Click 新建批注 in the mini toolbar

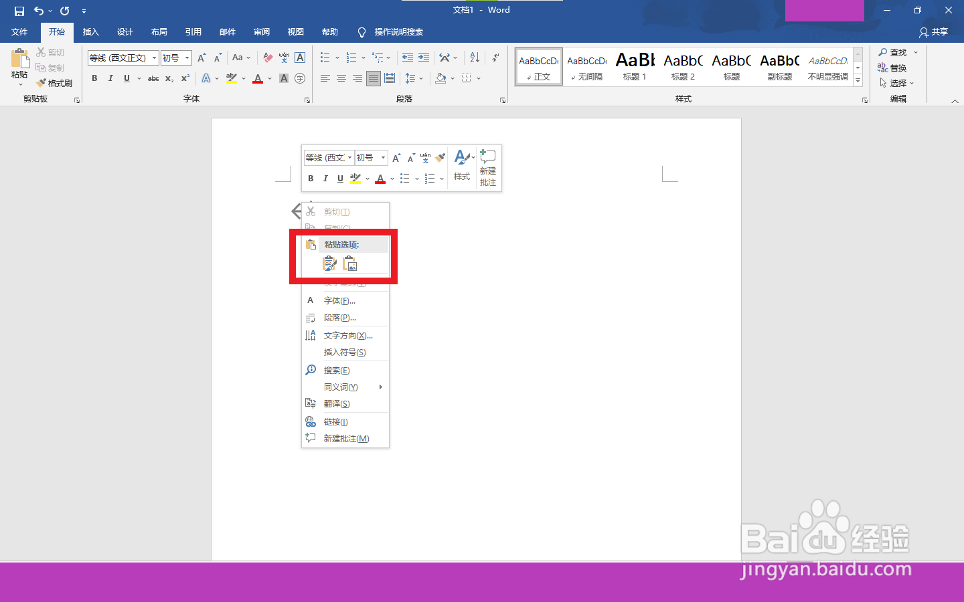(488, 168)
